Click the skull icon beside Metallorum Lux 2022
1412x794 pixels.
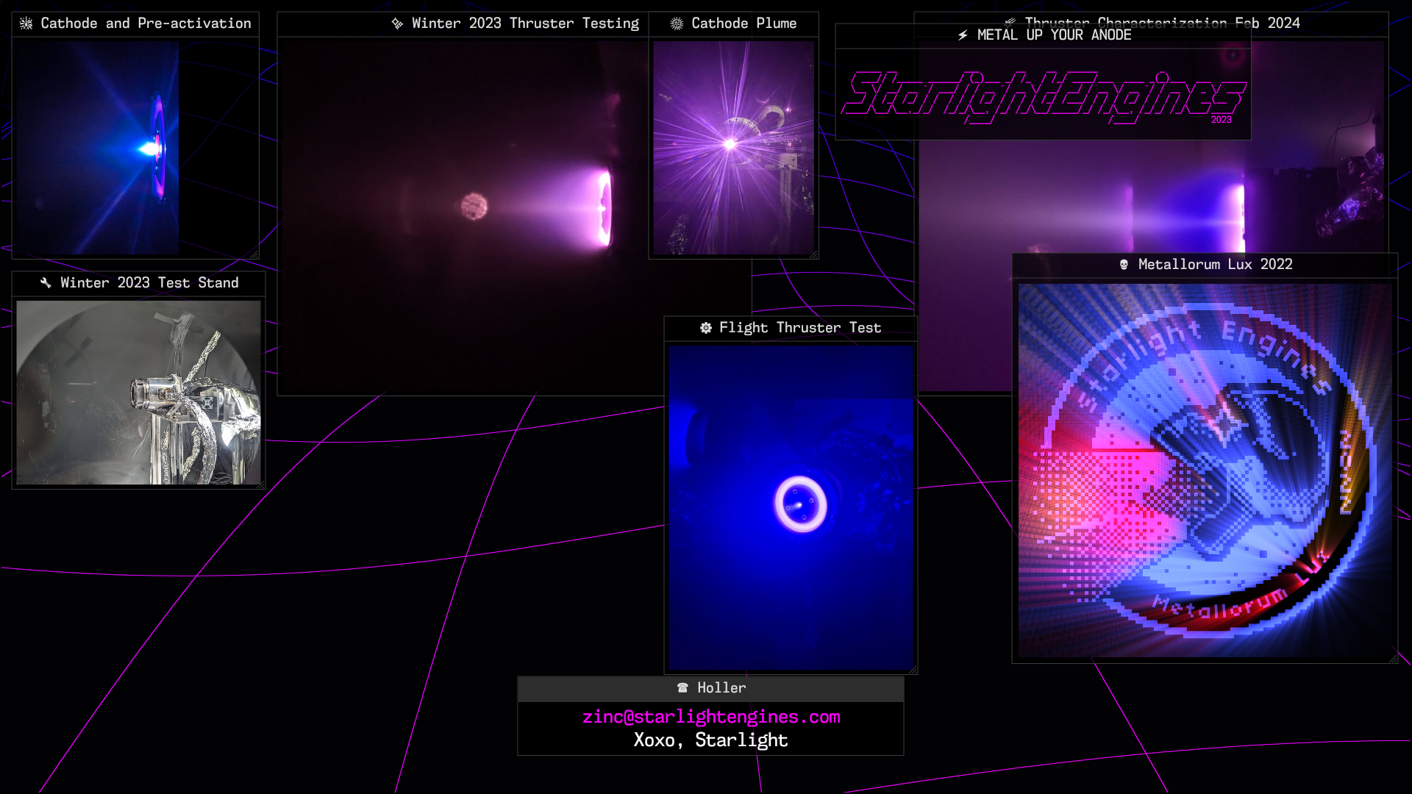[x=1124, y=265]
